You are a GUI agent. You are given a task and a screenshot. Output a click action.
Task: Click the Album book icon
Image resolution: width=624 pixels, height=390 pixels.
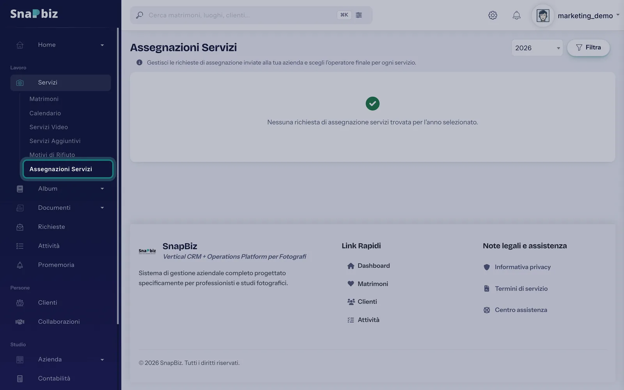click(x=20, y=189)
